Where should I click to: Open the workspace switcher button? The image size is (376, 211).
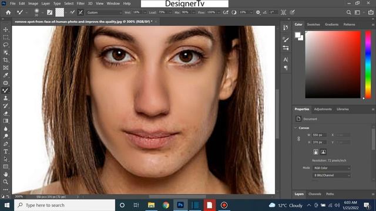click(357, 12)
